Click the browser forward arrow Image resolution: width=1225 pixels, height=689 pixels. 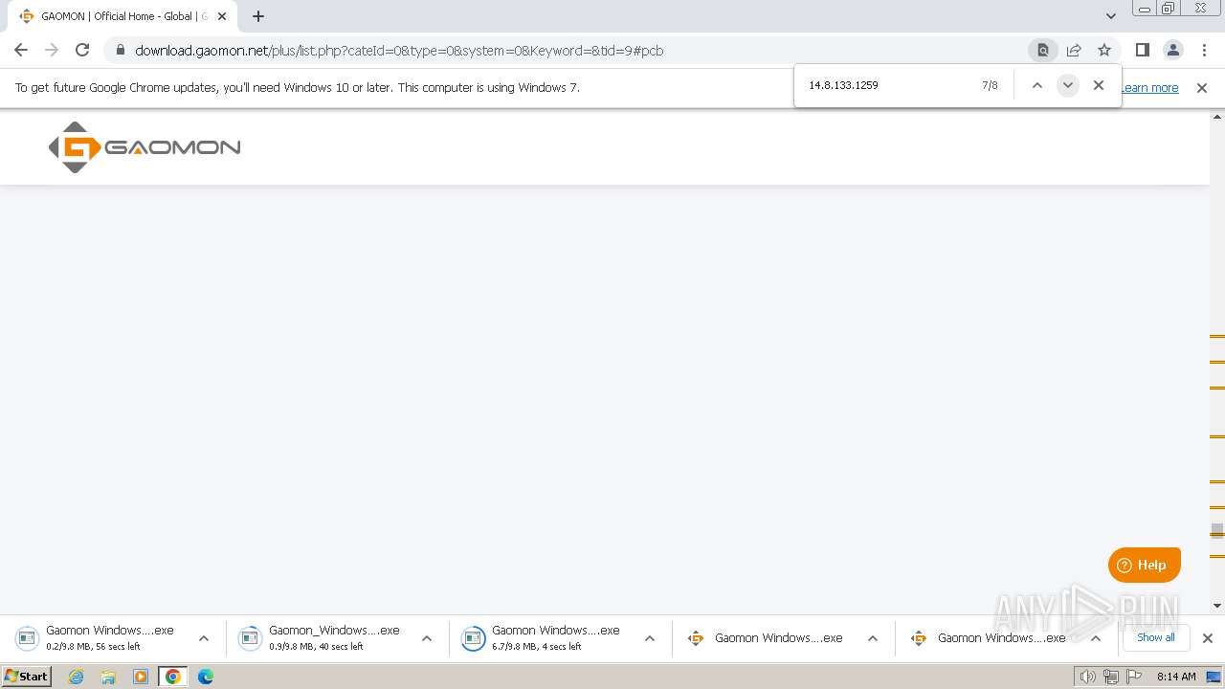[x=52, y=50]
